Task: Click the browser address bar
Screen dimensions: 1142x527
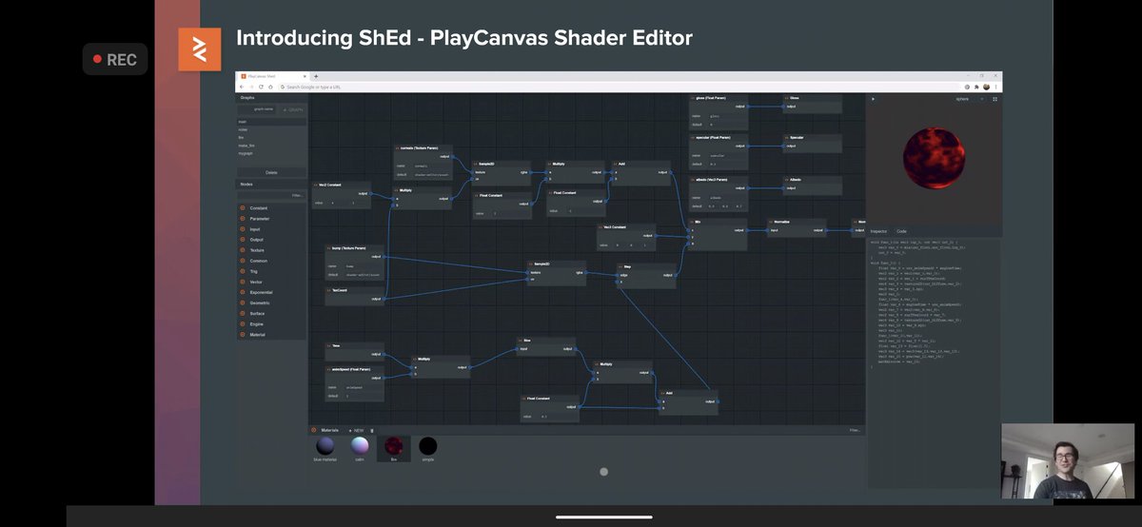Action: click(x=619, y=87)
